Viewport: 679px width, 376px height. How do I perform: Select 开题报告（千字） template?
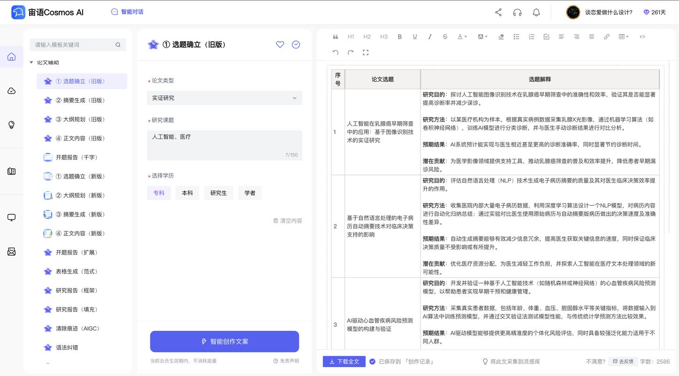pyautogui.click(x=82, y=157)
